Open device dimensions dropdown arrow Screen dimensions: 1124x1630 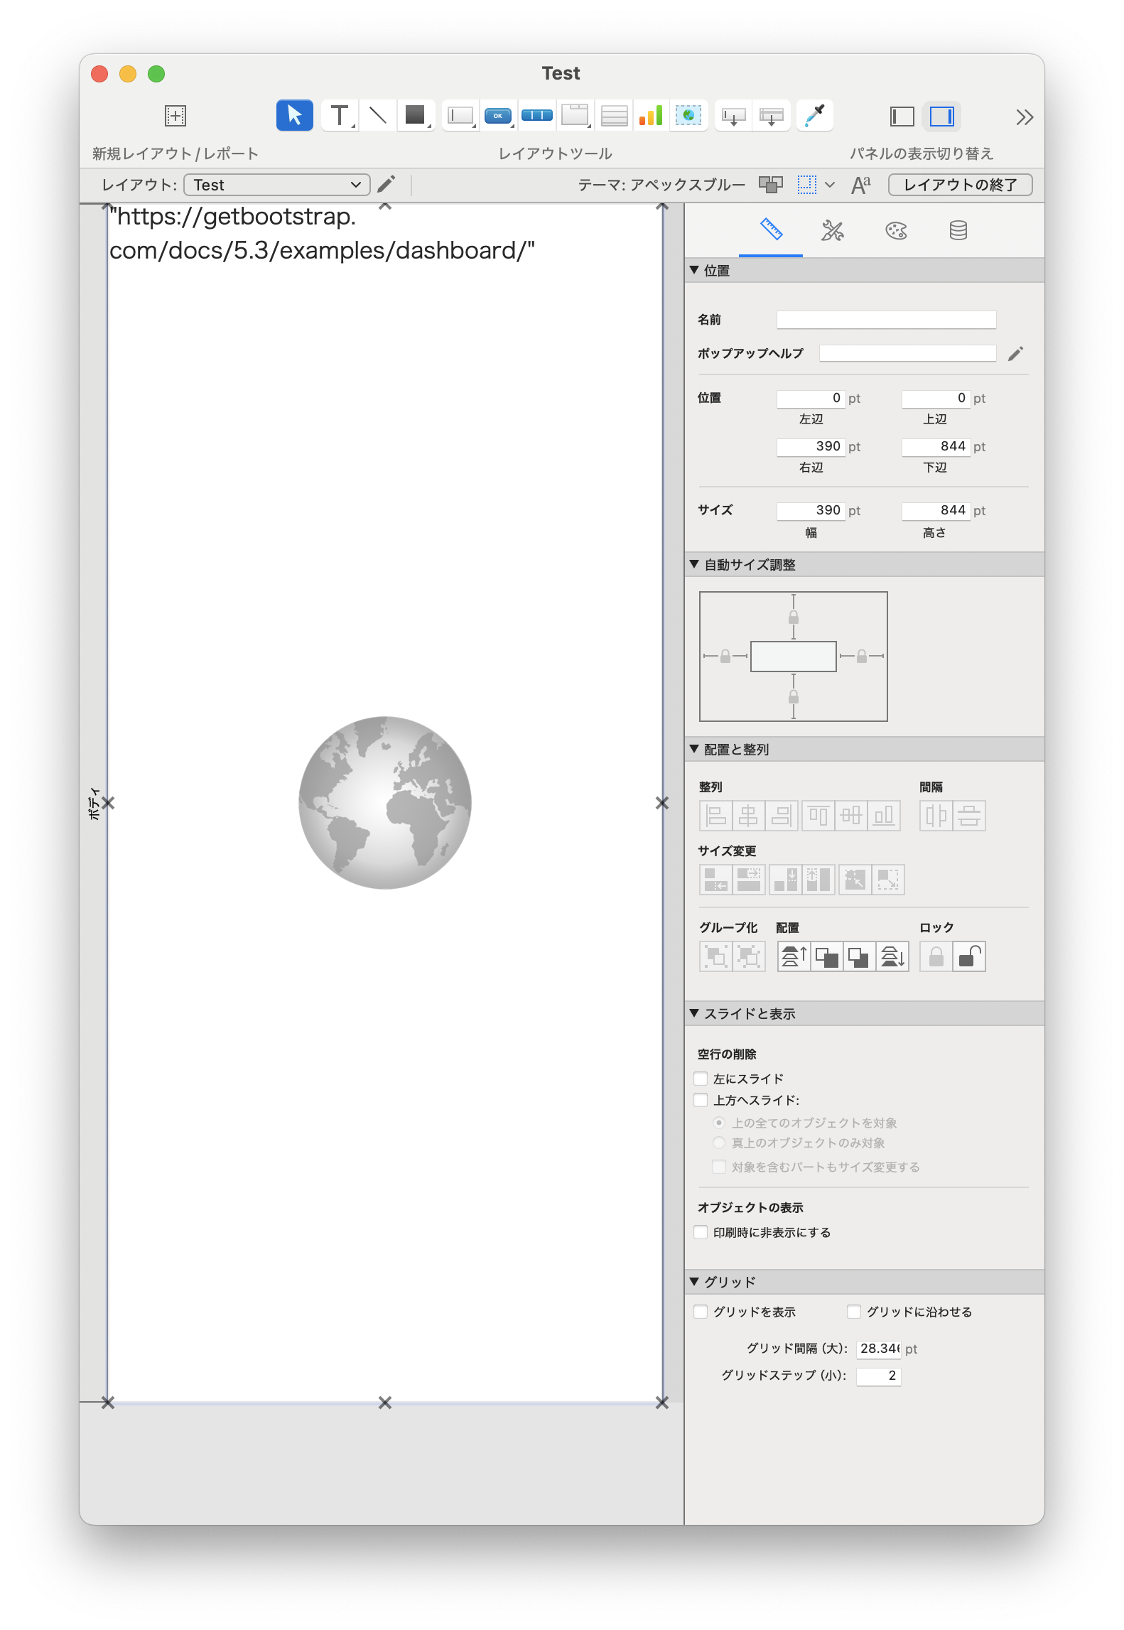[829, 185]
